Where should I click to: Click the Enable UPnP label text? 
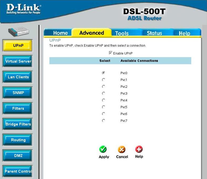pos(123,53)
